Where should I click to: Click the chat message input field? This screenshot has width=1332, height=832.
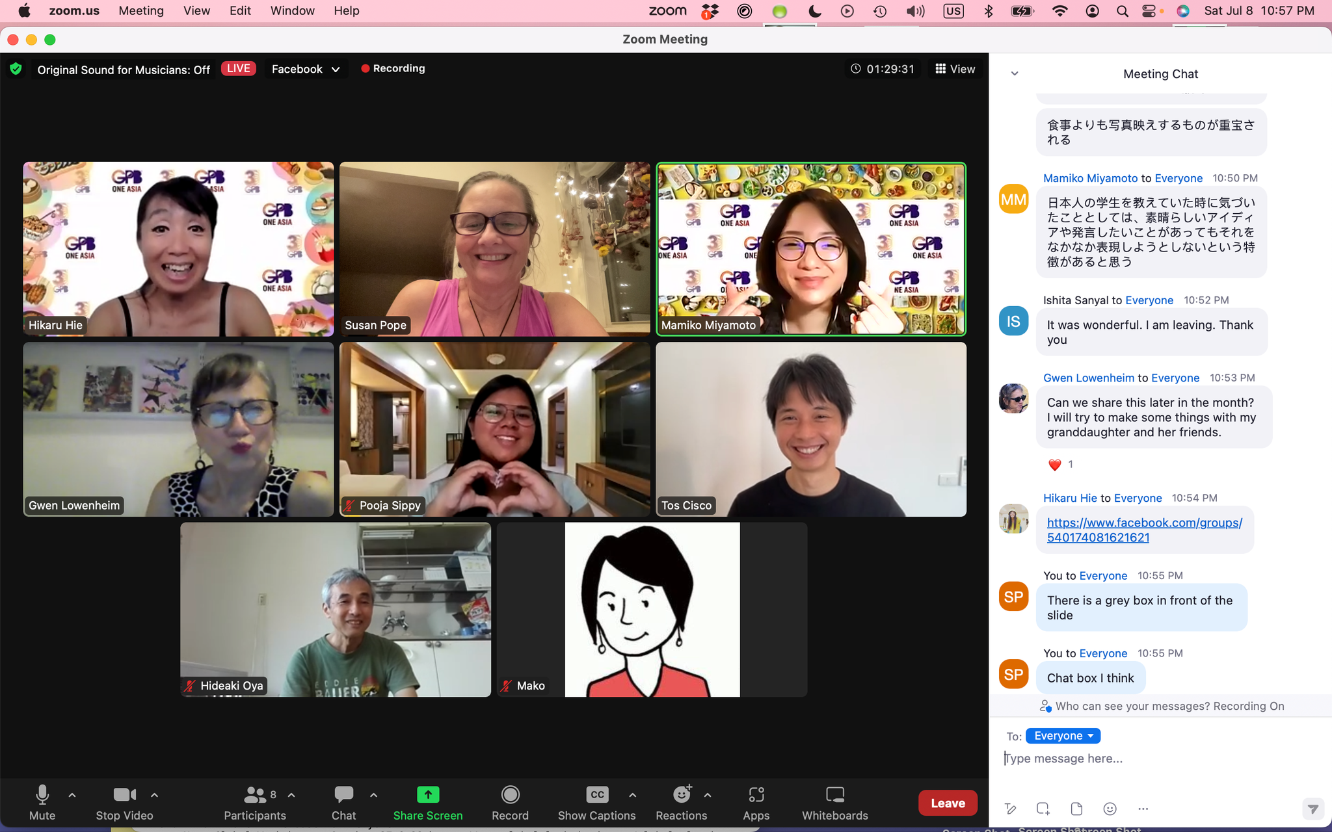point(1160,759)
